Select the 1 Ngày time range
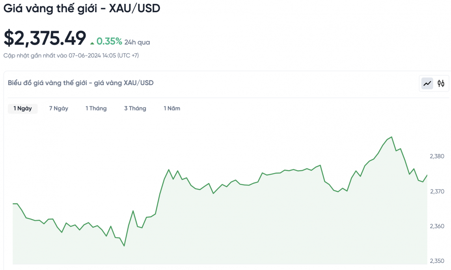Image resolution: width=451 pixels, height=270 pixels. tap(22, 108)
